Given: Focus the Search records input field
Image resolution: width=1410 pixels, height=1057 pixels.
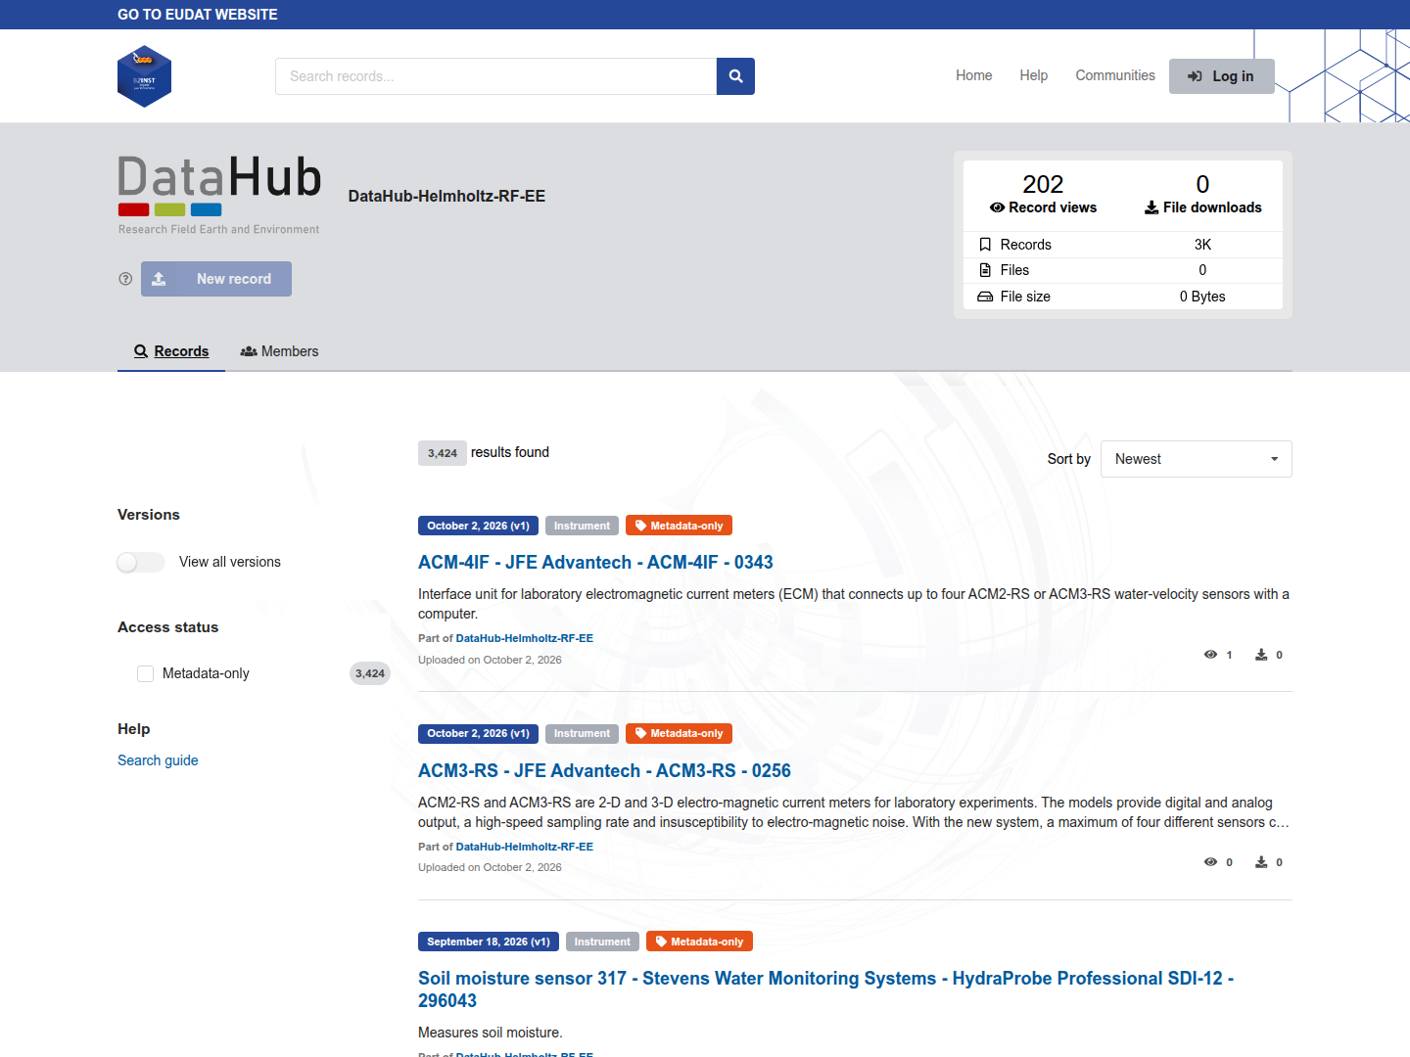Looking at the screenshot, I should [x=496, y=76].
